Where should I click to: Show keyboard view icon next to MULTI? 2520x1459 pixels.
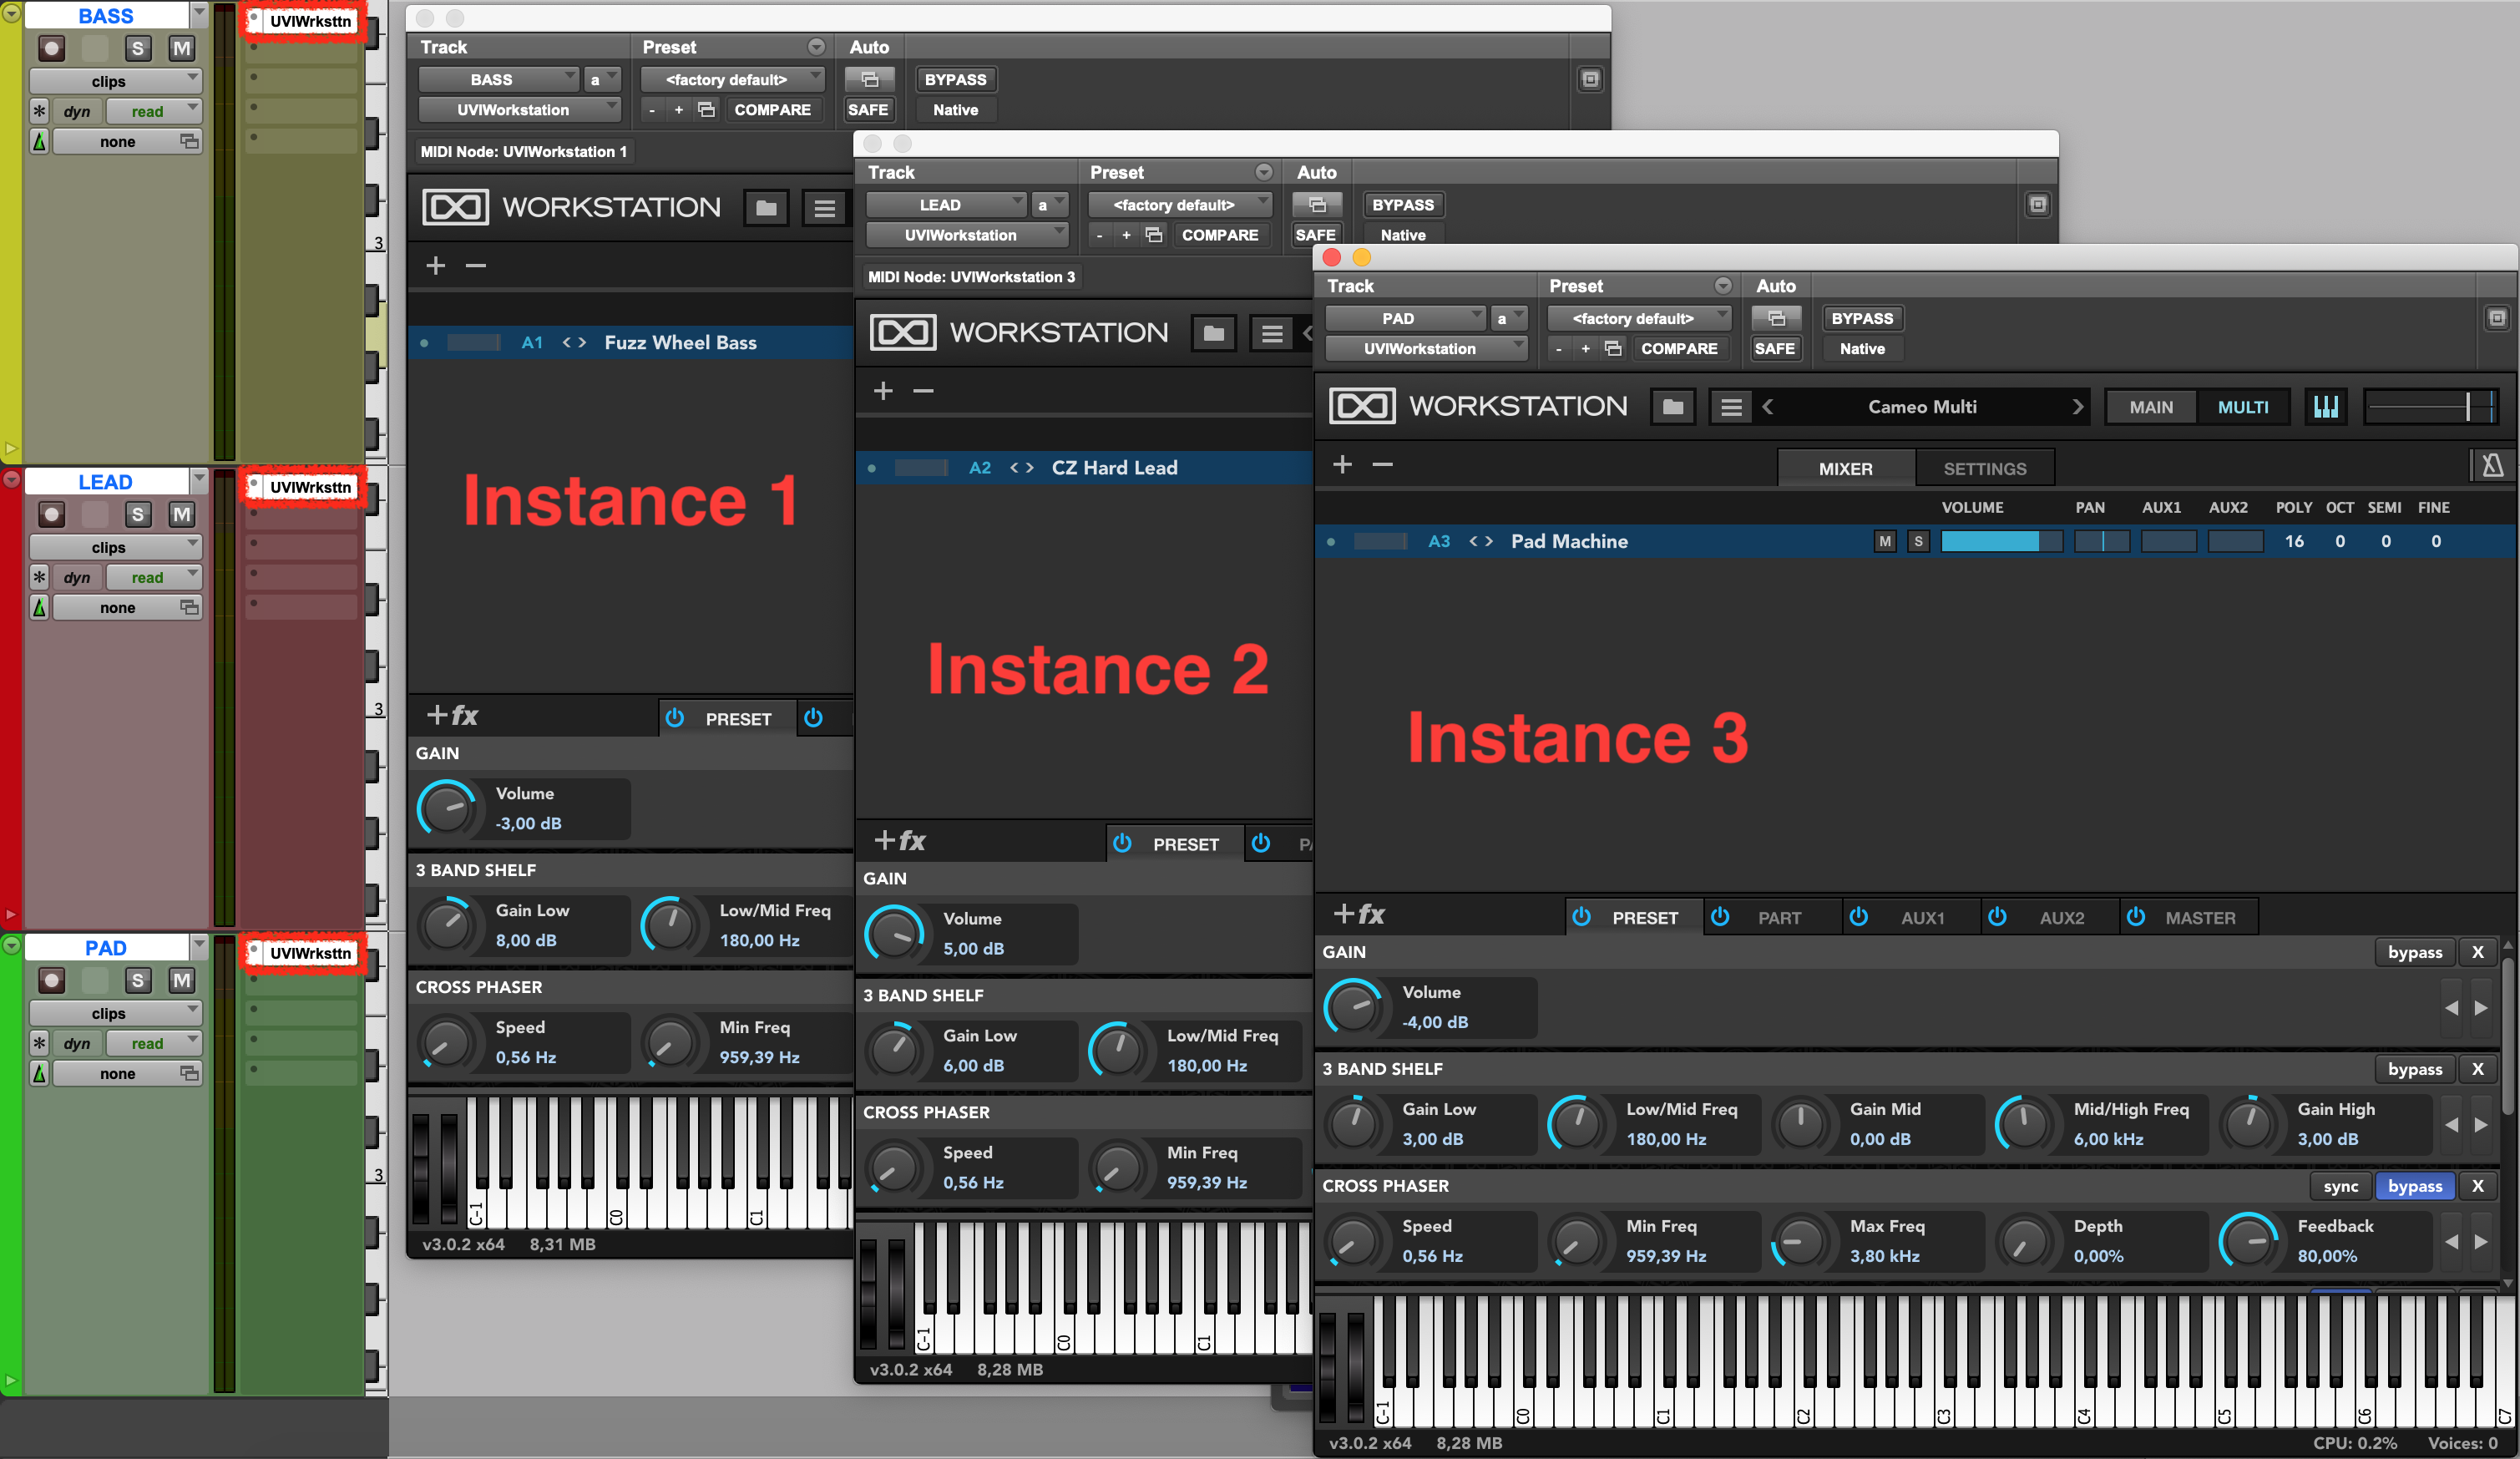[x=2326, y=407]
